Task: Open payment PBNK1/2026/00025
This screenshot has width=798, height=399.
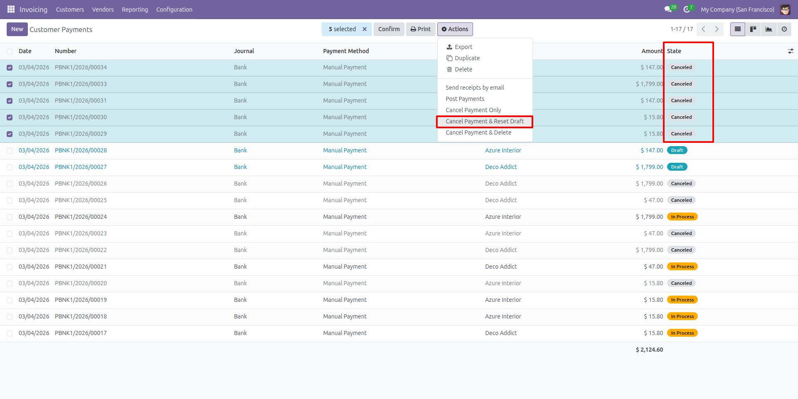Action: (81, 200)
